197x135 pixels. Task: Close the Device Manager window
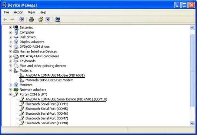[192, 5]
